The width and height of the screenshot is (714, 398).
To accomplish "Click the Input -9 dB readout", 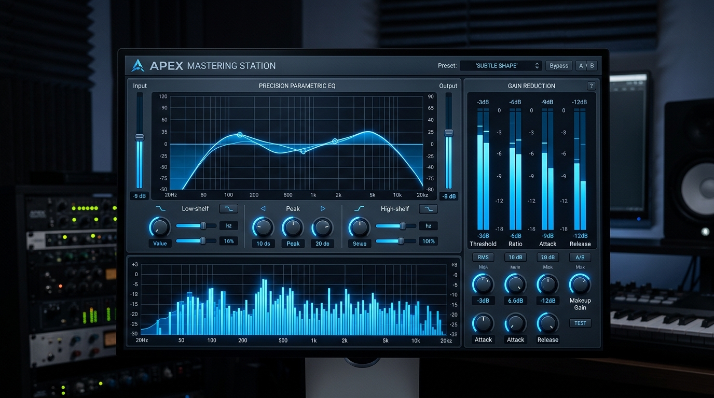I will click(x=139, y=196).
